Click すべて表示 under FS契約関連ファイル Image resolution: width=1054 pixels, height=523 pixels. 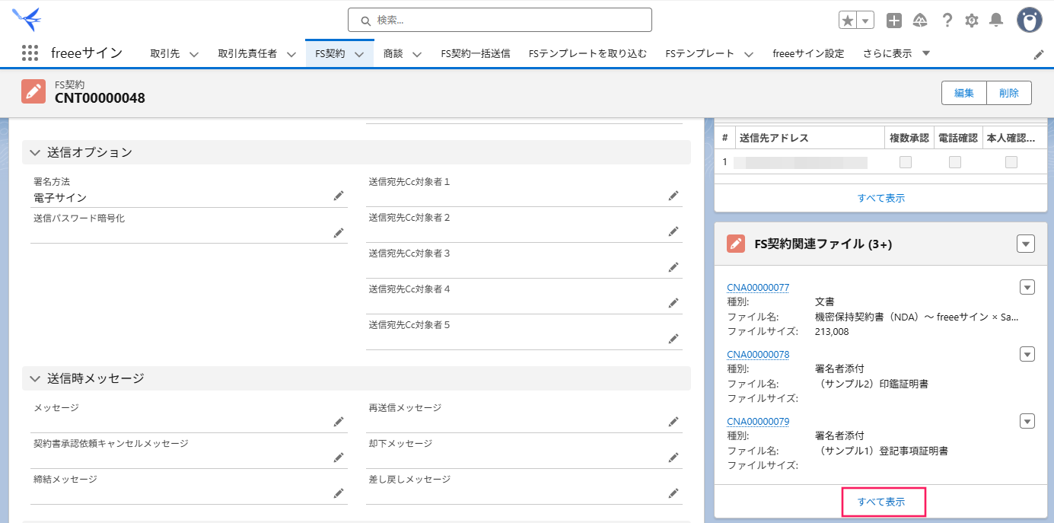point(881,502)
